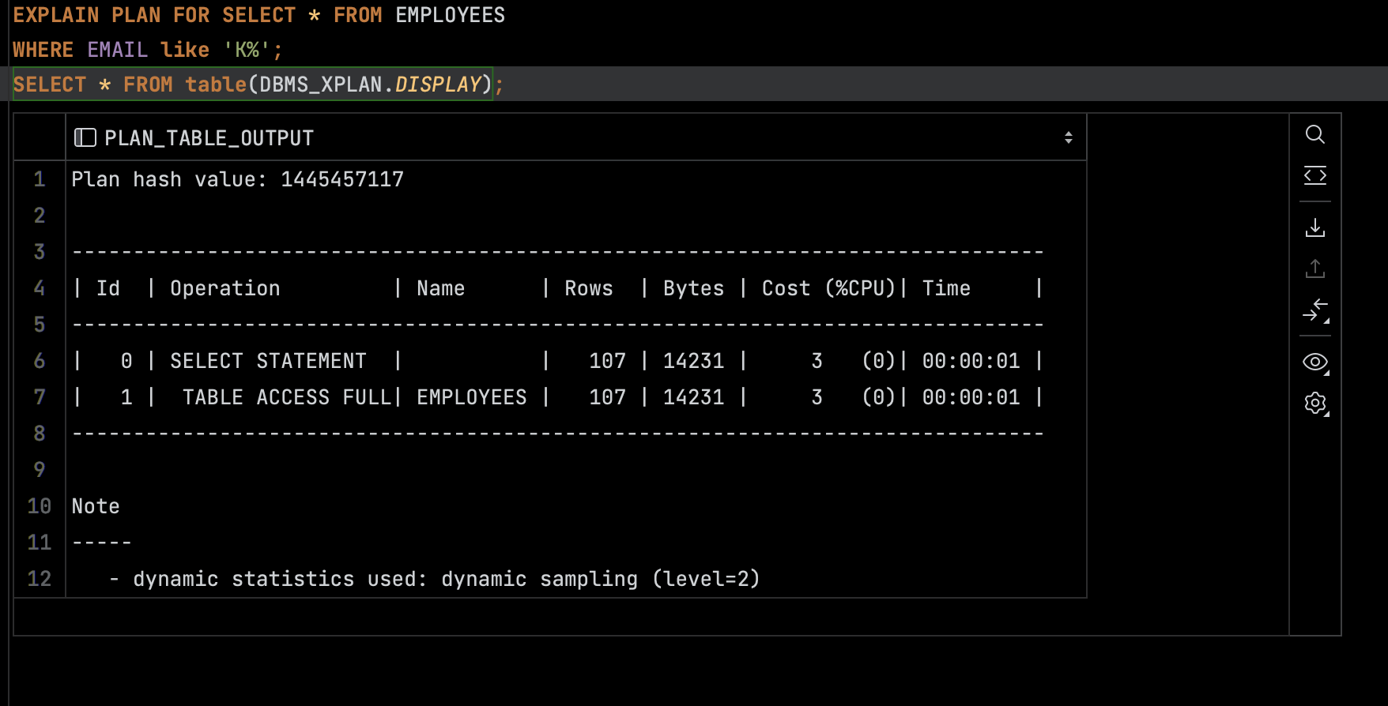Click the top-left corner cell of results grid
This screenshot has height=706, width=1388.
coord(40,138)
